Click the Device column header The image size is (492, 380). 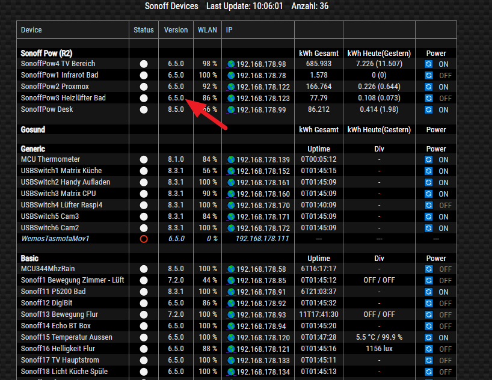click(x=31, y=30)
